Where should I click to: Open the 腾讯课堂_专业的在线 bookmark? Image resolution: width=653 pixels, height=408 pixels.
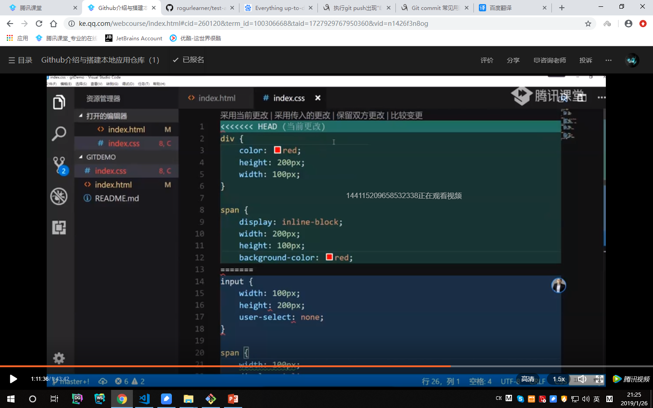tap(66, 38)
